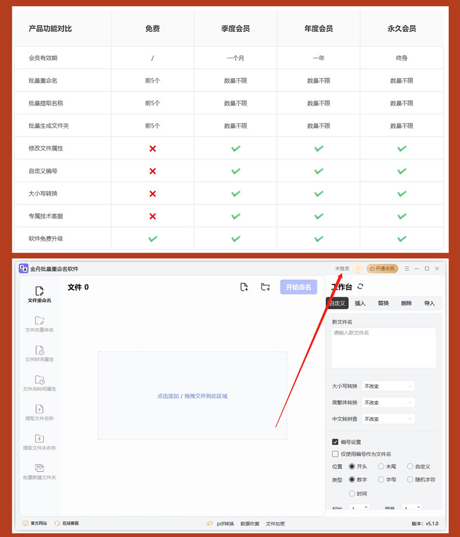Image resolution: width=460 pixels, height=537 pixels.
Task: Click the 会员有效期 row label
Action: (x=43, y=58)
